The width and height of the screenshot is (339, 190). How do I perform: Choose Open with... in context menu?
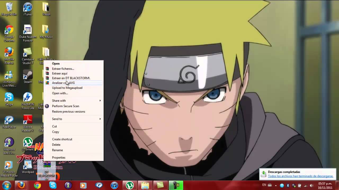coord(74,93)
